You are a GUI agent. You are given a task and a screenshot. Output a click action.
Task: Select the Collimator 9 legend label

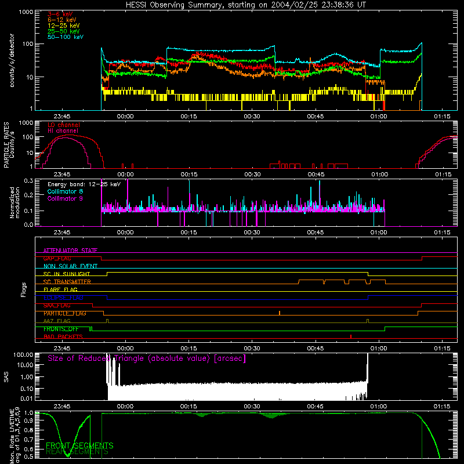[65, 198]
